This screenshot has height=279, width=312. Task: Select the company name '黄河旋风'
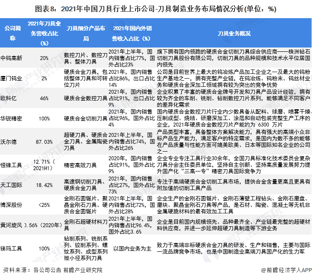coord(11,225)
